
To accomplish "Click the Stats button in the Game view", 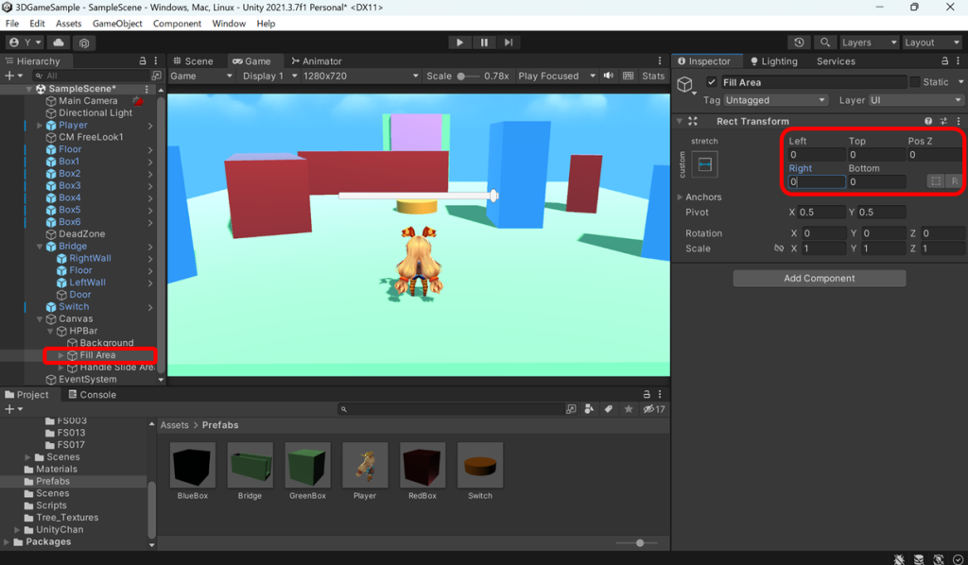I will point(652,76).
